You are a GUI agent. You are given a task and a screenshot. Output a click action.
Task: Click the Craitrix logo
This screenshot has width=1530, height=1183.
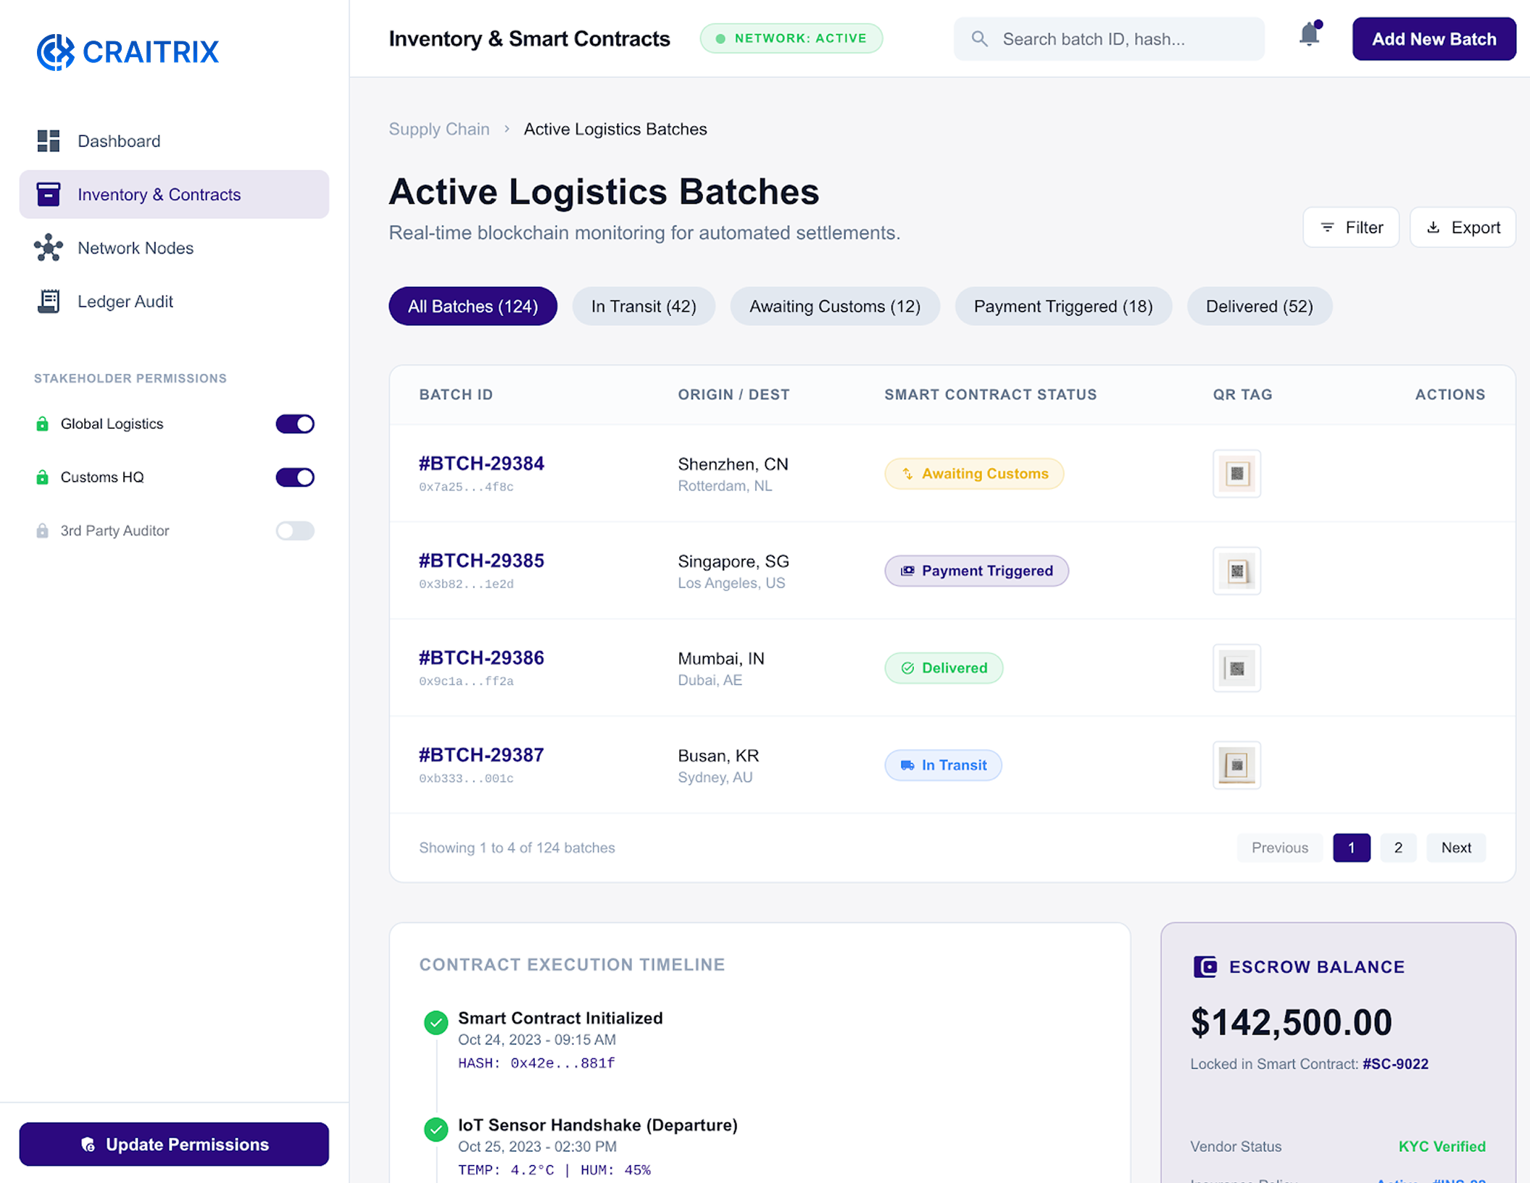[x=128, y=51]
